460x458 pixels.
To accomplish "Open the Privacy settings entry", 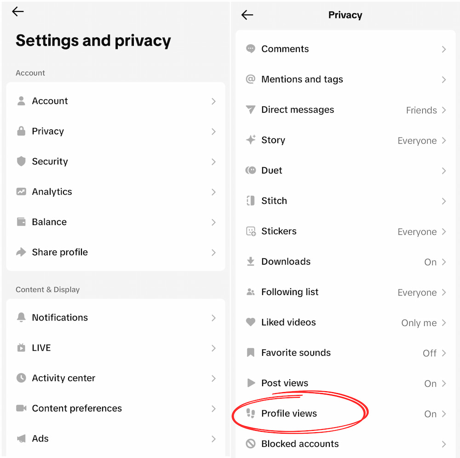I will coord(48,131).
